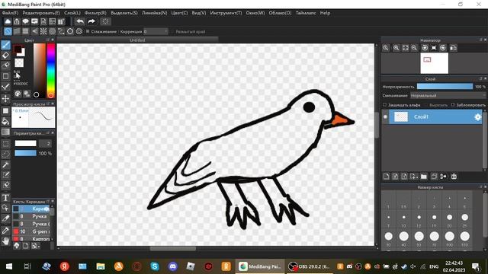Select the Gradient tool
This screenshot has height=274, width=488.
[x=5, y=132]
